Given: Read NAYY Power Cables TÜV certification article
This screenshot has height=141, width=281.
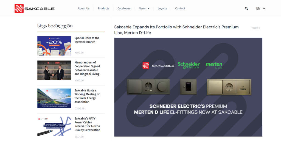Looking at the screenshot, I should (87, 124).
